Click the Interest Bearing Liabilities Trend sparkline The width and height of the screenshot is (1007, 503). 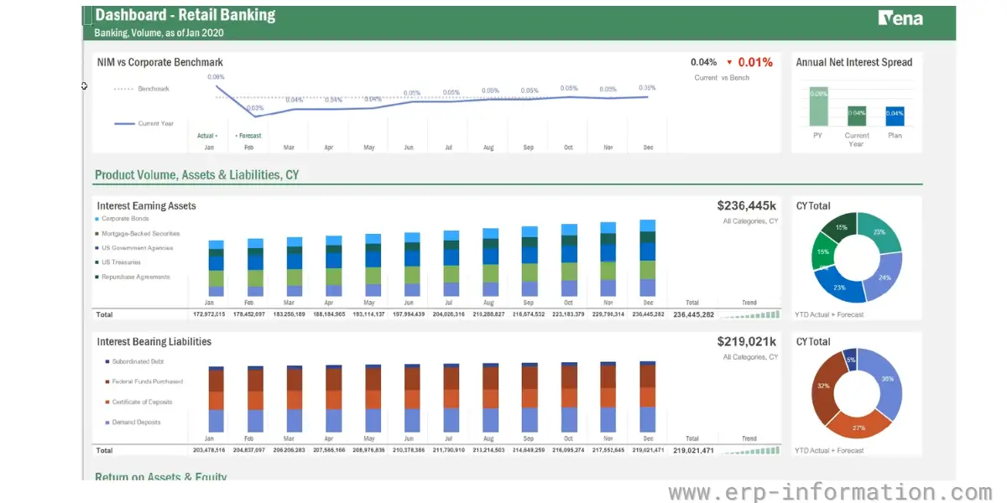(749, 450)
